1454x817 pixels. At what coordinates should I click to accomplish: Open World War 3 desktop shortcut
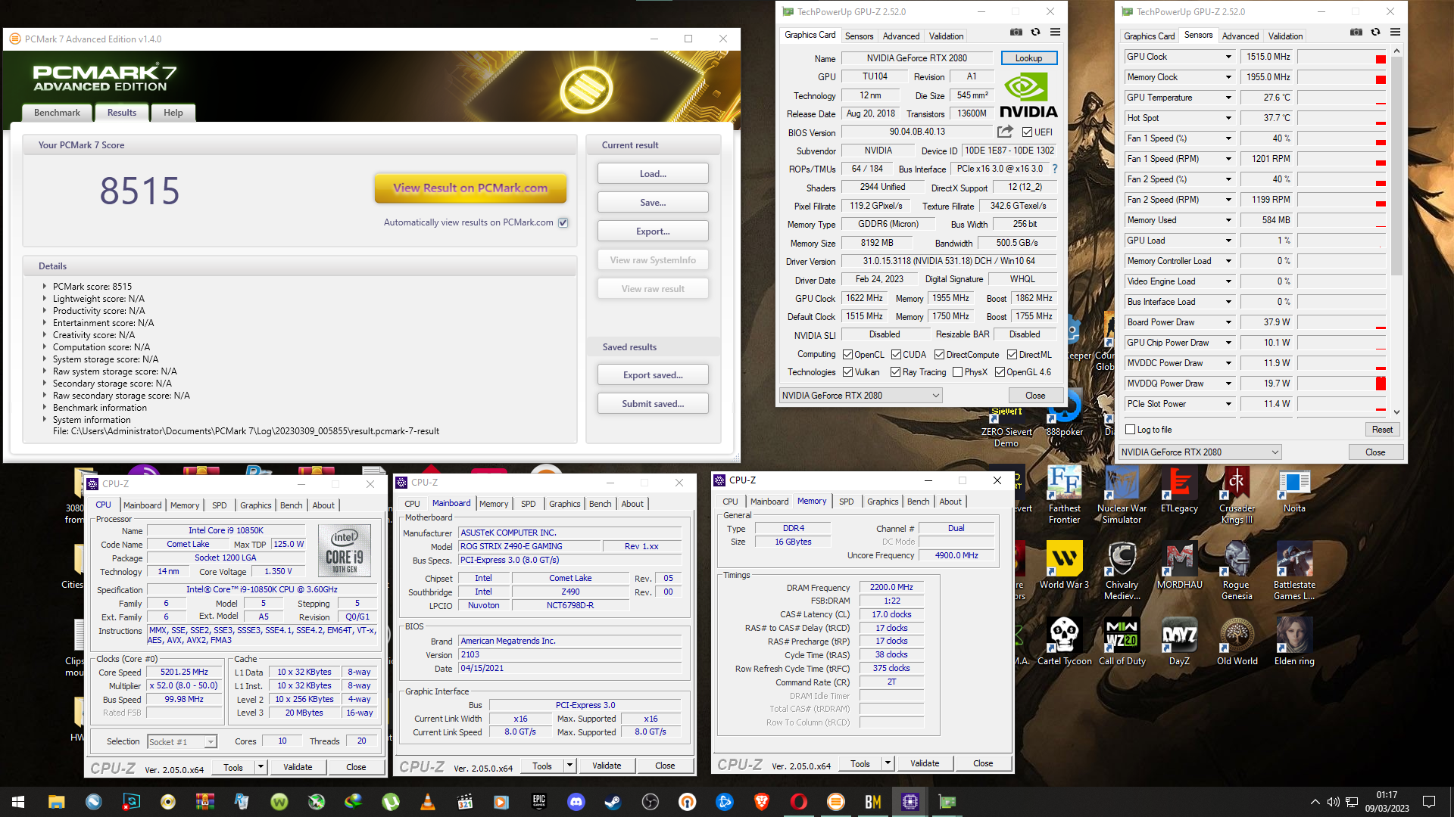[1064, 566]
